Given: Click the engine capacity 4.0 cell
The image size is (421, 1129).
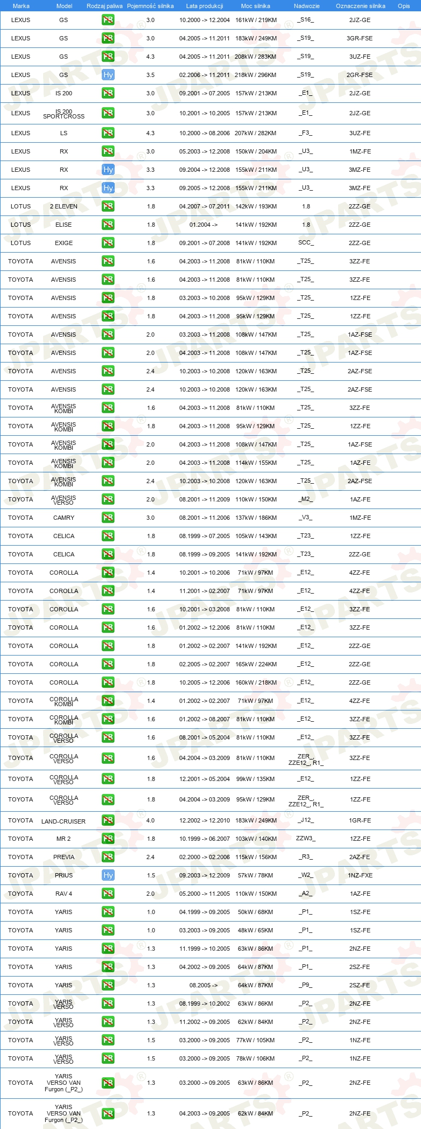Looking at the screenshot, I should click(x=150, y=820).
